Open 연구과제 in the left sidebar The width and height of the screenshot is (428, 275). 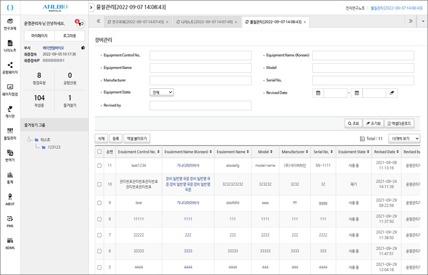click(9, 24)
